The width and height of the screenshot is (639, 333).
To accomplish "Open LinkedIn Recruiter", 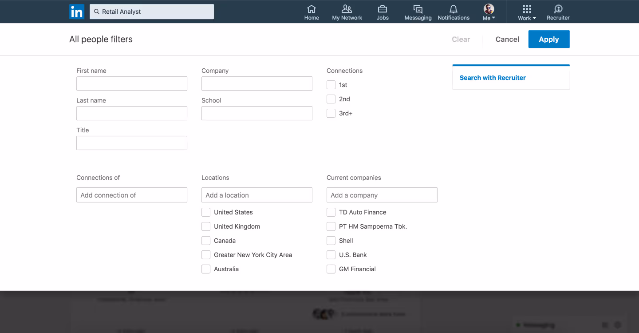I will click(x=558, y=12).
